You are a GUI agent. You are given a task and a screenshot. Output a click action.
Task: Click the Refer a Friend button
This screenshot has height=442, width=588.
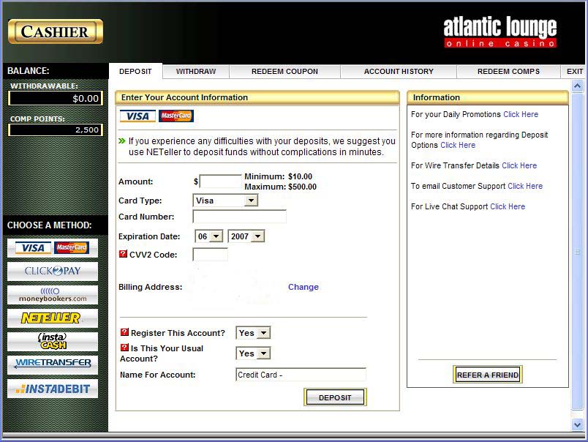tap(488, 375)
